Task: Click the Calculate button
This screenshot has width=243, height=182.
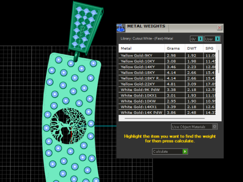Action: tap(170, 151)
